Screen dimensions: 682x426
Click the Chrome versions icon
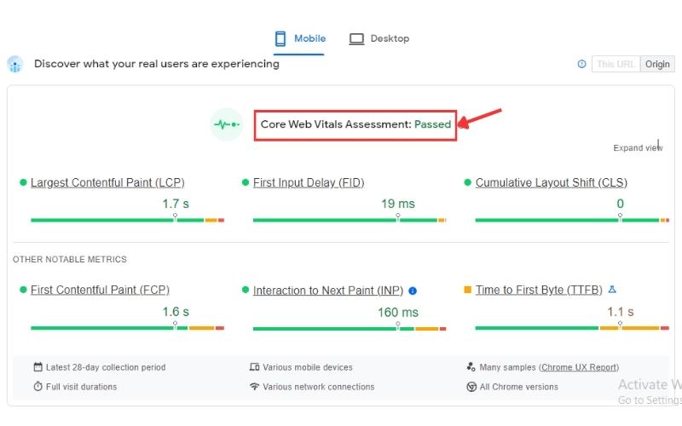(x=471, y=387)
